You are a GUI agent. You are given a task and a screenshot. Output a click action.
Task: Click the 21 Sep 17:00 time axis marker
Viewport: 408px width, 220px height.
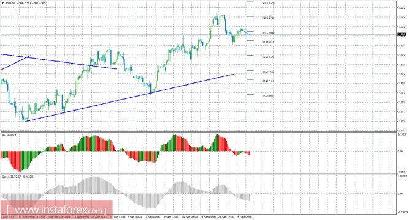pyautogui.click(x=226, y=216)
